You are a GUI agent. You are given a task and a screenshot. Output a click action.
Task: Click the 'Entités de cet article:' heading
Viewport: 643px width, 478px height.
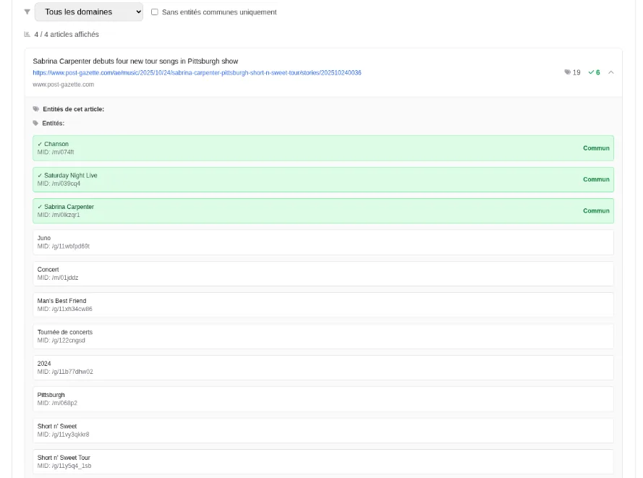(x=73, y=109)
